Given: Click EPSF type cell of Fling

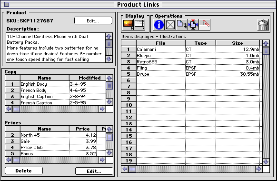Looking at the screenshot, I should click(200, 68).
